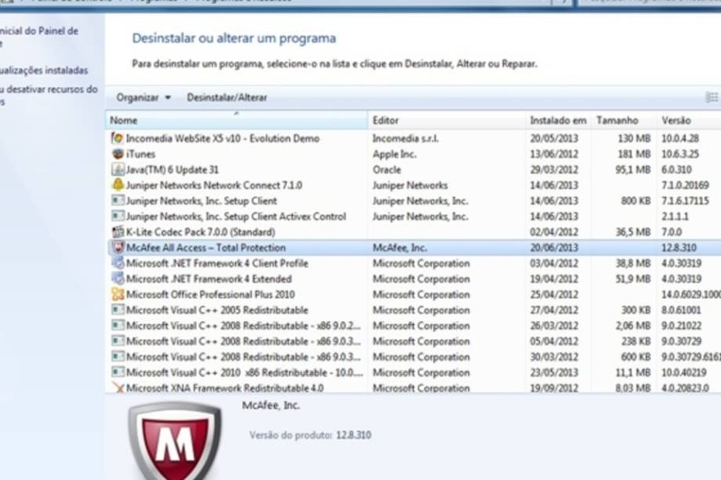This screenshot has height=480, width=721.
Task: Click the version value 9.0.21022
Action: point(682,326)
